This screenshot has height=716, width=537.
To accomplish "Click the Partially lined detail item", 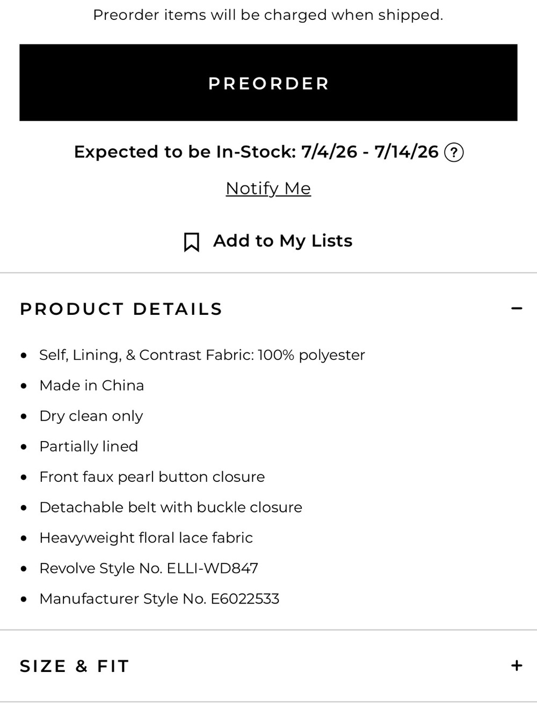I will [x=89, y=446].
